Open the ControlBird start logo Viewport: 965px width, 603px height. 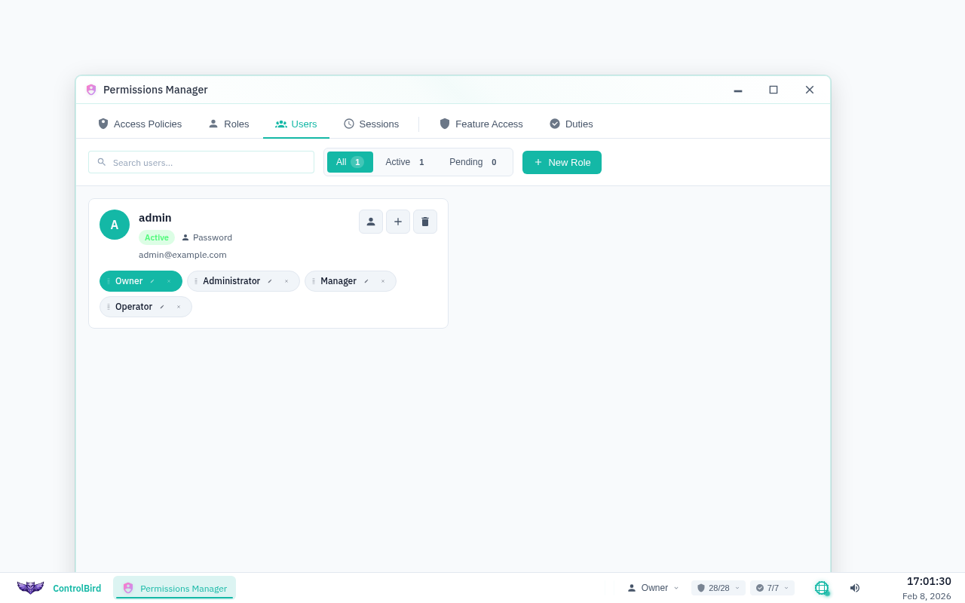coord(31,588)
